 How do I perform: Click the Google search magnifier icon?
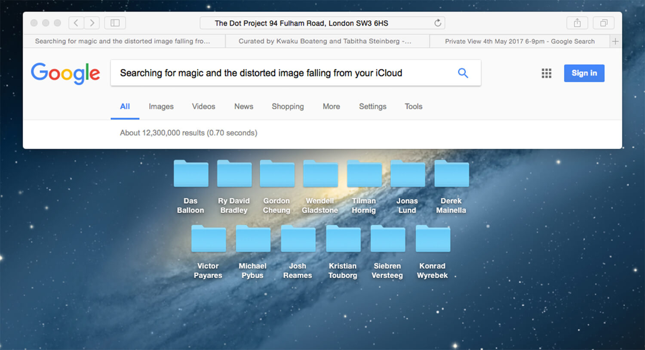[x=463, y=73]
